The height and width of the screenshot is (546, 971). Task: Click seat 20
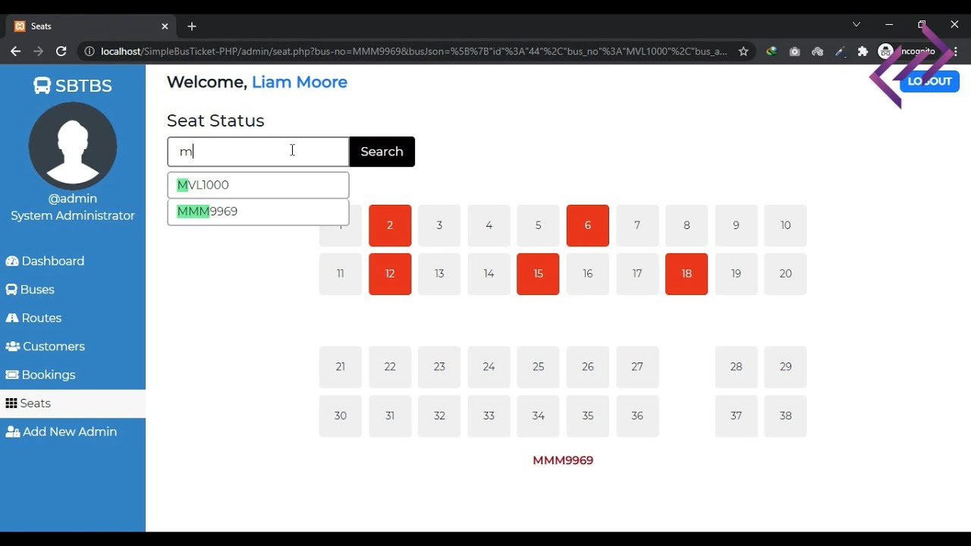pos(785,274)
